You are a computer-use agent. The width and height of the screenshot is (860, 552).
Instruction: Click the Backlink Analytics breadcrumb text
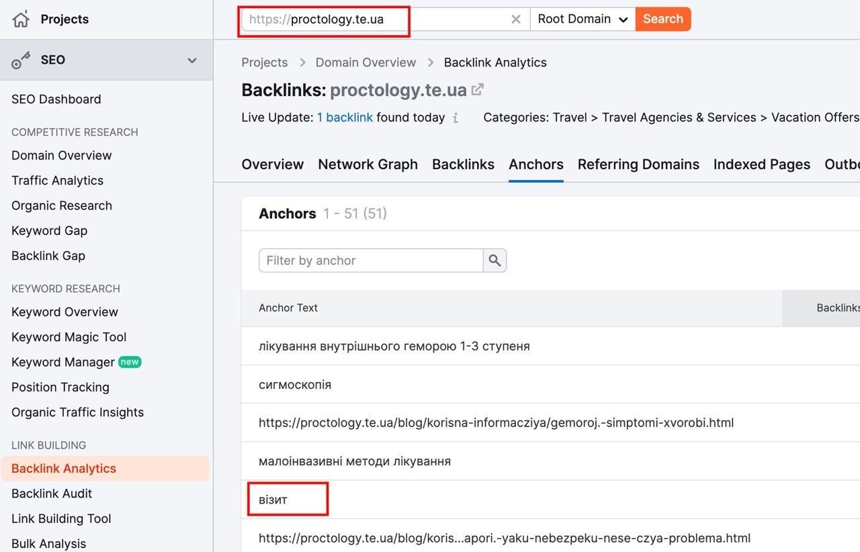(495, 62)
